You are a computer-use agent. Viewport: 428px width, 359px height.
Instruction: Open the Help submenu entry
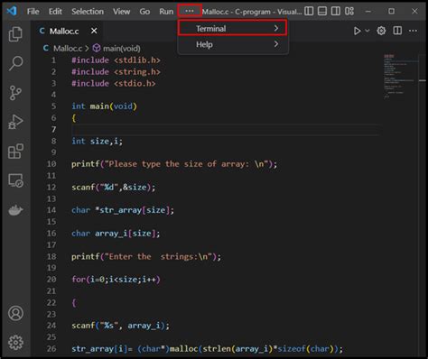232,44
